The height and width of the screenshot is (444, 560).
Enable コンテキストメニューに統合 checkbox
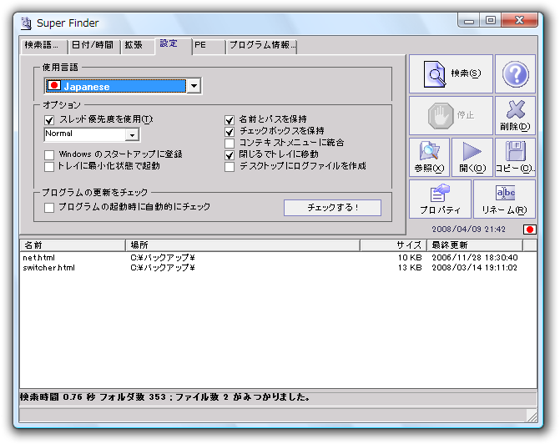230,144
